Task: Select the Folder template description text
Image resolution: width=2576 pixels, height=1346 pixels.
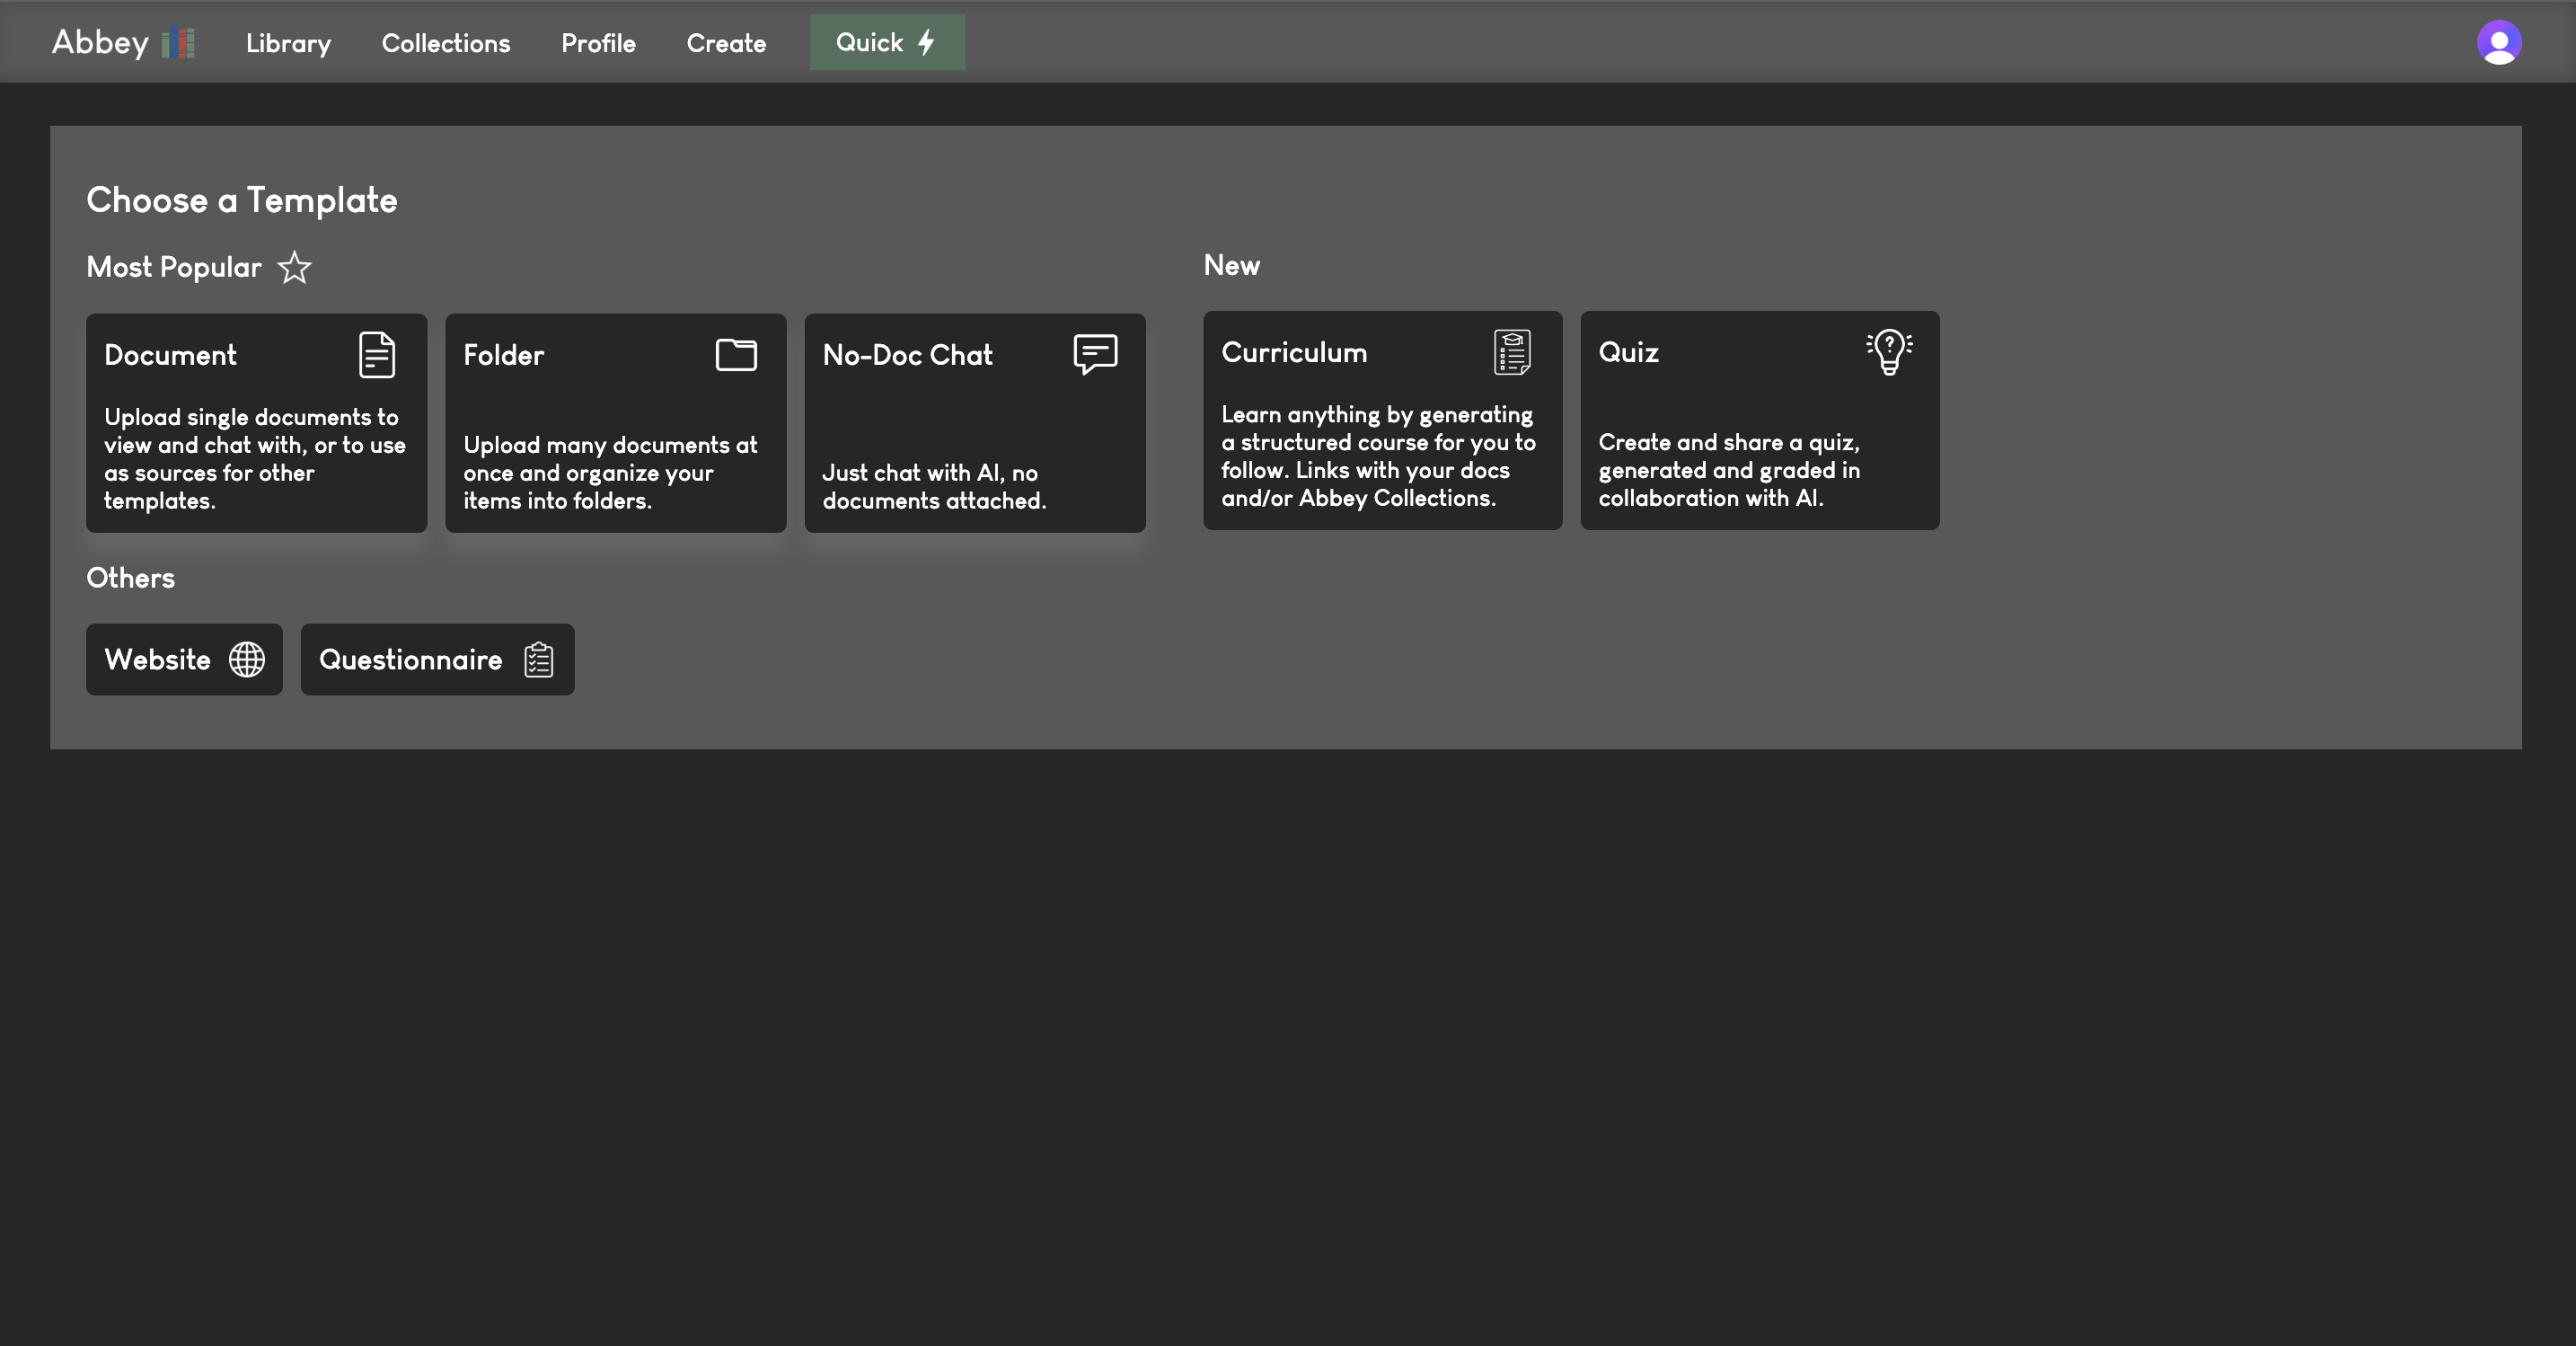Action: 610,473
